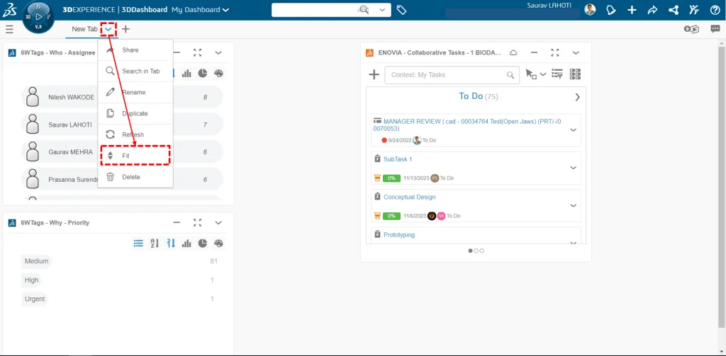Screen dimensions: 726x356
Task: Open the chat messages icon
Action: pos(715,29)
